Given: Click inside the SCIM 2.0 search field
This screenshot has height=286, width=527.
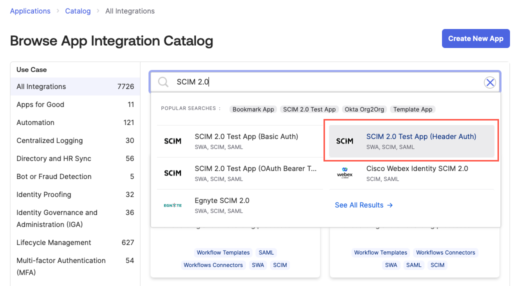Looking at the screenshot, I should [x=325, y=82].
